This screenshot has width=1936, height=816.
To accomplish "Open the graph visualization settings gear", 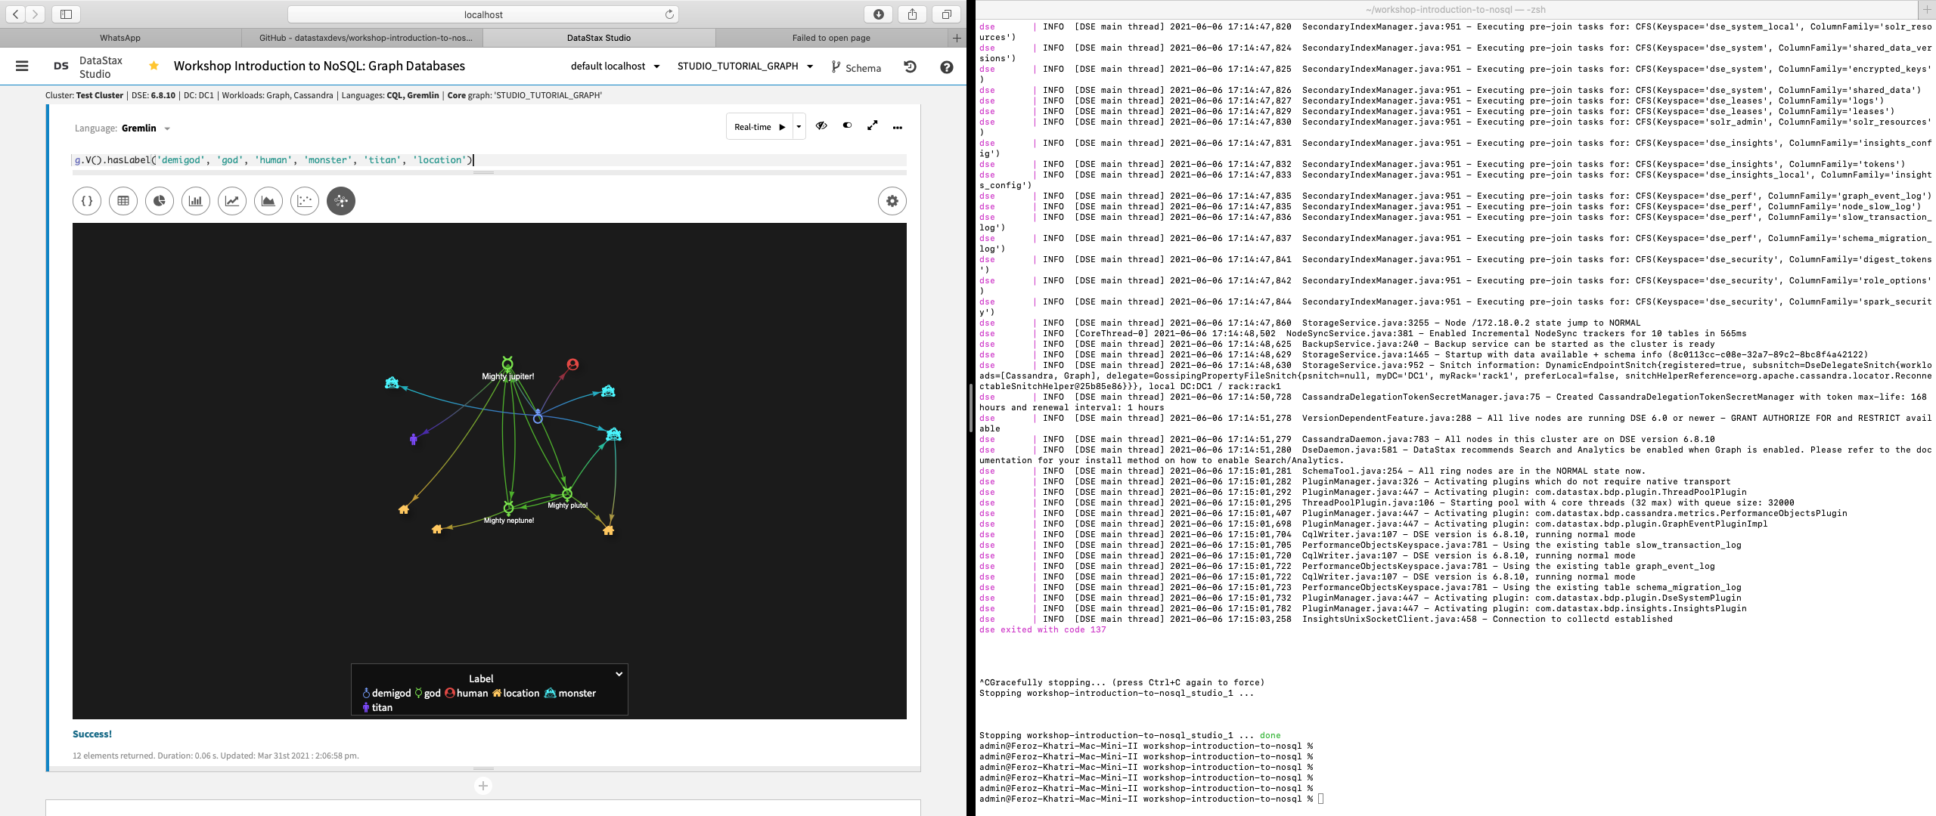I will coord(892,201).
